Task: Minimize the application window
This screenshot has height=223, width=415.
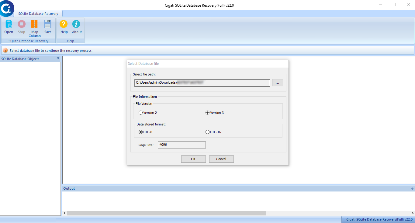Action: click(381, 5)
